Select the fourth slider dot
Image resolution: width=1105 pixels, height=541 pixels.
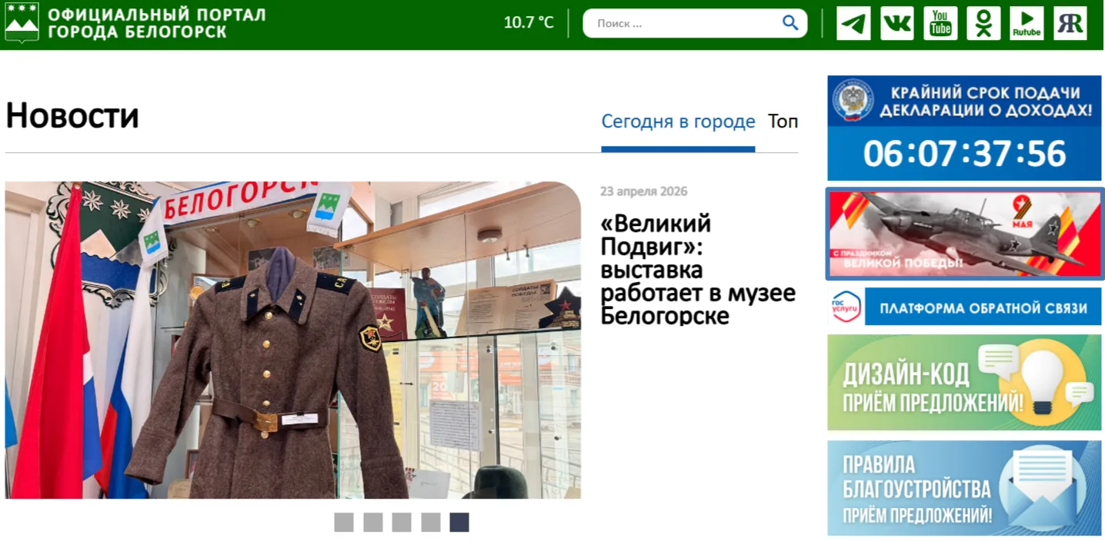coord(431,523)
